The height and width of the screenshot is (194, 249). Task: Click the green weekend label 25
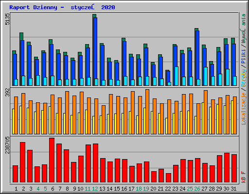click(190, 189)
